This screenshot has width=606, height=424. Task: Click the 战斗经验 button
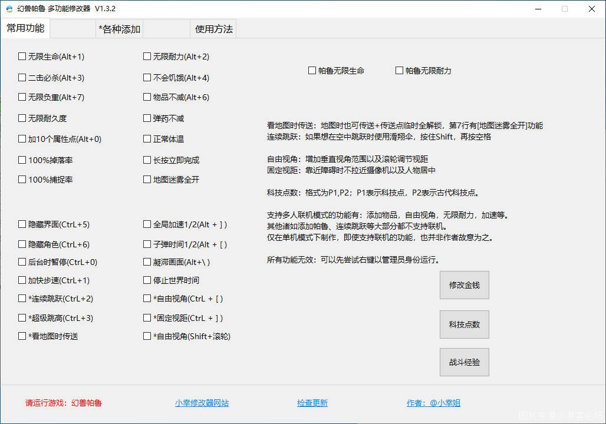[464, 362]
